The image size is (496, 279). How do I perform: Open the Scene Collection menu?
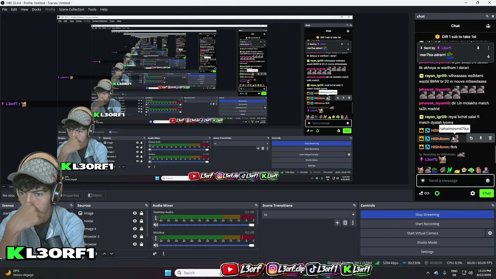coord(71,9)
